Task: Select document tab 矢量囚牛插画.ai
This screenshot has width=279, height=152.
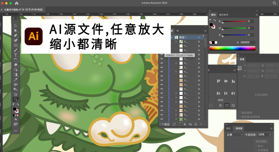Action: tap(24, 10)
